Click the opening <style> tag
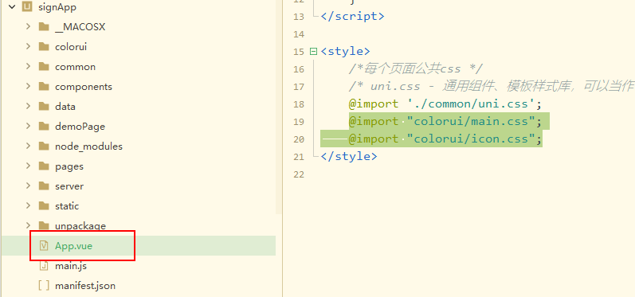Viewport: 635px width, 297px height. 345,52
